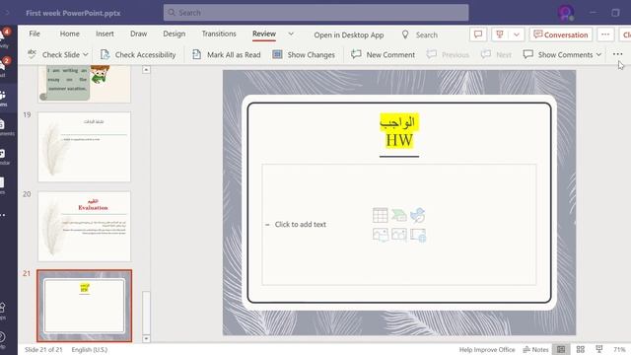Click Help Improve Office link
Image resolution: width=631 pixels, height=355 pixels.
(487, 349)
